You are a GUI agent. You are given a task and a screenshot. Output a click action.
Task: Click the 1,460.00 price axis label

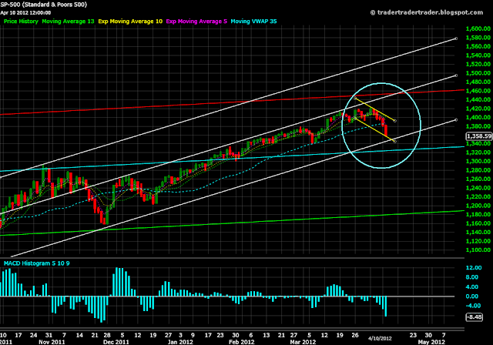coord(478,91)
